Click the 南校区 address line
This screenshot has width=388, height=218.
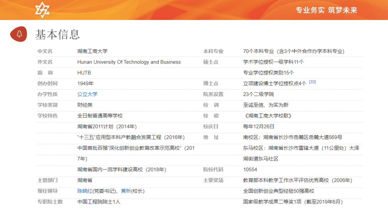tap(293, 137)
